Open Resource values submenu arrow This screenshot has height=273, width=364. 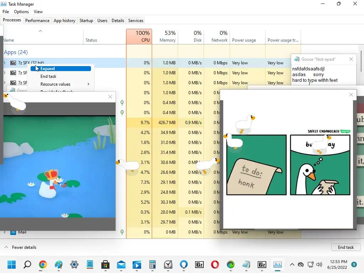point(88,84)
